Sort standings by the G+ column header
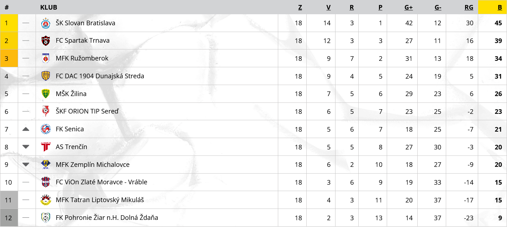The height and width of the screenshot is (227, 507). pyautogui.click(x=408, y=7)
